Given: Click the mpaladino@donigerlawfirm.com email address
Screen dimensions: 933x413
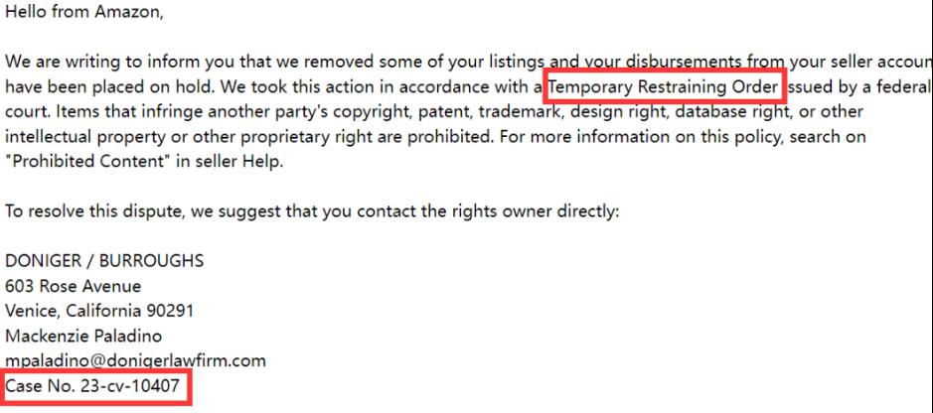Looking at the screenshot, I should [136, 360].
